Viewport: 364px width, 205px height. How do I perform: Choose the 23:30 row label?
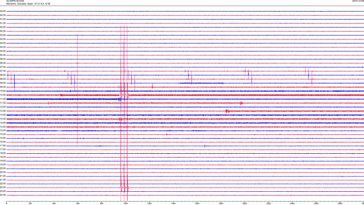(3, 195)
